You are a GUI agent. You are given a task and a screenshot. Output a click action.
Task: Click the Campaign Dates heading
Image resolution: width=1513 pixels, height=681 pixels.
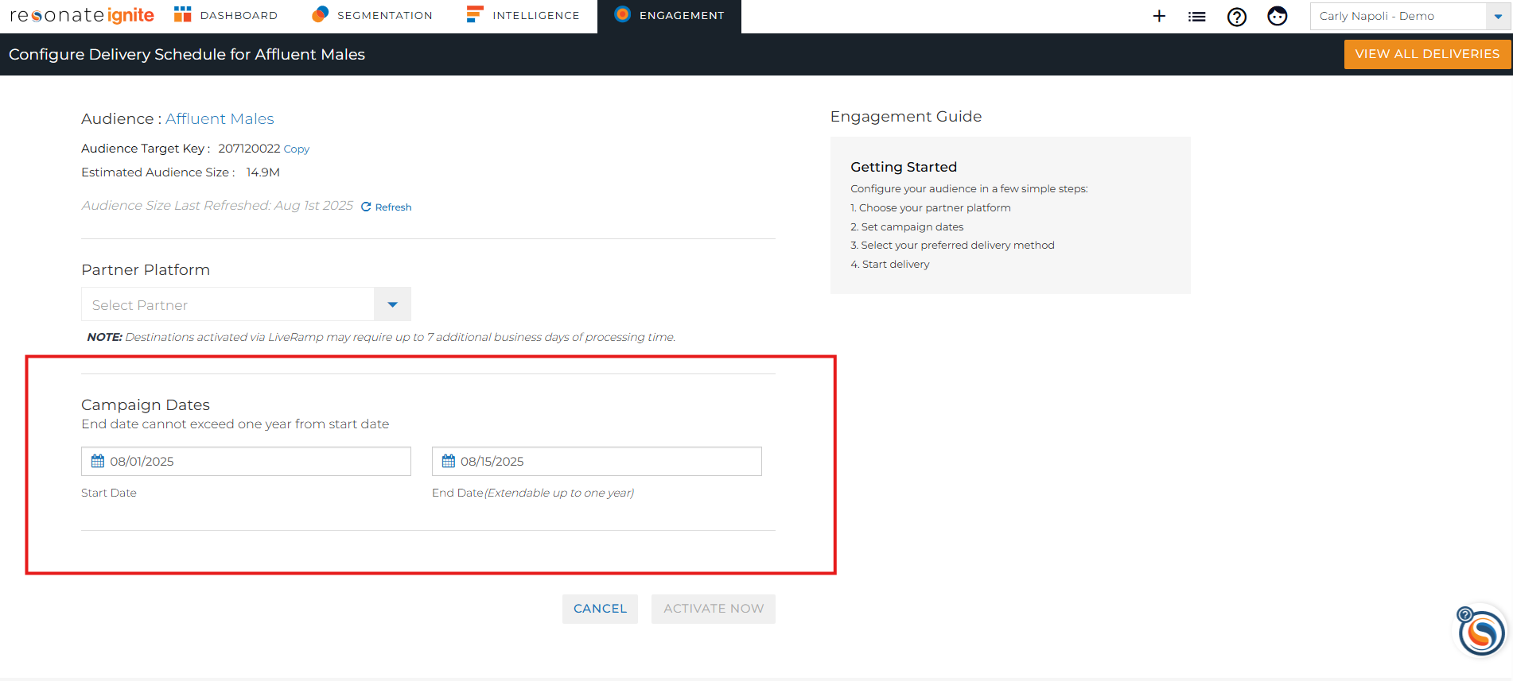(x=146, y=404)
